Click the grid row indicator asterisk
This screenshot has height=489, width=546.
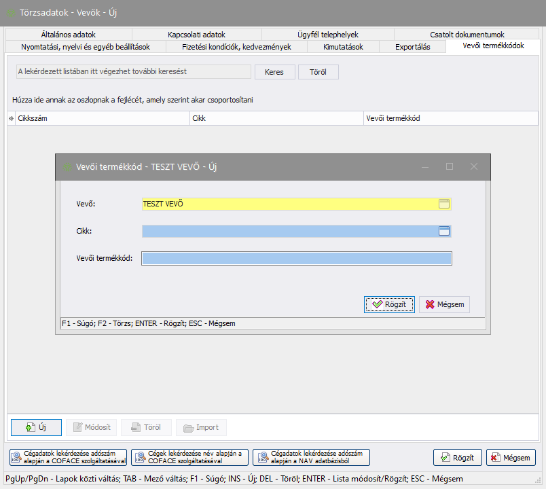click(x=10, y=118)
